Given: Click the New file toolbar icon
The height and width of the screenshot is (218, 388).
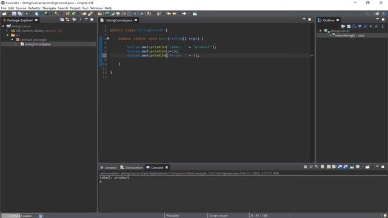Looking at the screenshot, I should click(4, 14).
